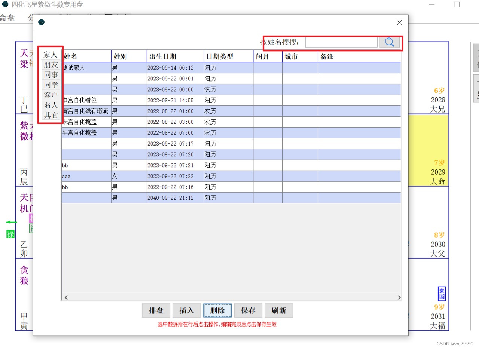Viewport: 479px width, 349px height.
Task: Click the 插入 button
Action: [187, 310]
